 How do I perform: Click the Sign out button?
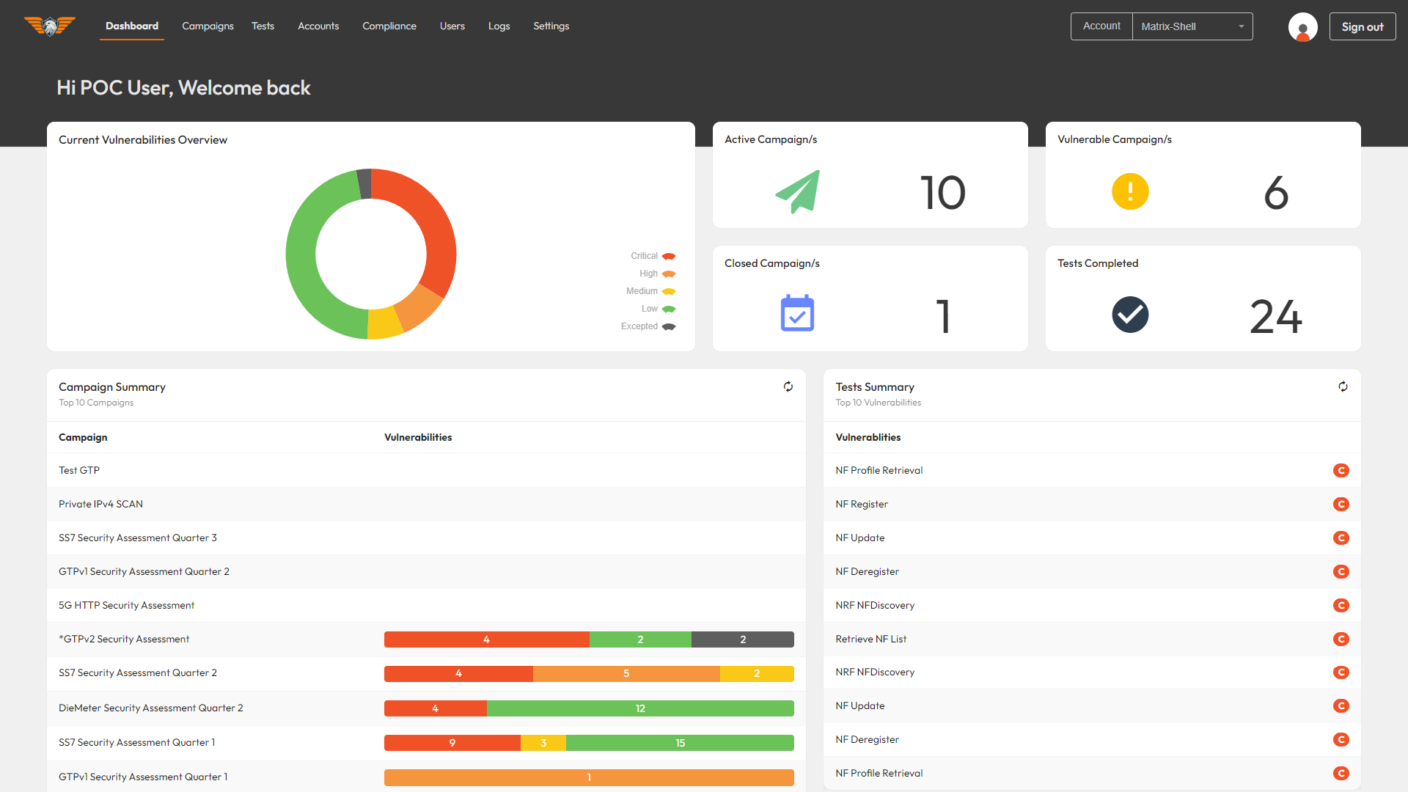tap(1362, 27)
